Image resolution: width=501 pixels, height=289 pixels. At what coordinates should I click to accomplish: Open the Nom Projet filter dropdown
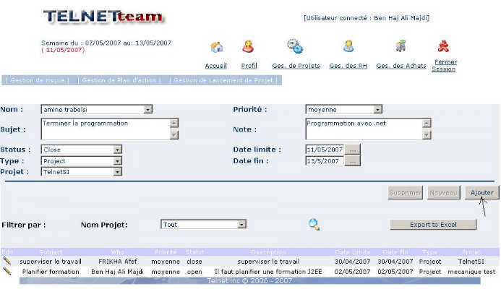click(x=241, y=225)
